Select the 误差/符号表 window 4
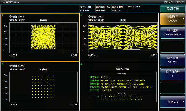This screenshot has width=186, height=111. [119, 86]
